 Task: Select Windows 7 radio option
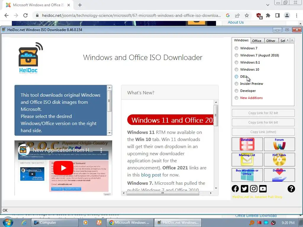click(x=246, y=48)
